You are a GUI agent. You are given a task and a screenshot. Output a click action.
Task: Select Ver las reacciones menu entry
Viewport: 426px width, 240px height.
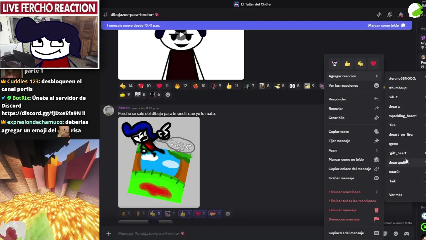coord(353,85)
